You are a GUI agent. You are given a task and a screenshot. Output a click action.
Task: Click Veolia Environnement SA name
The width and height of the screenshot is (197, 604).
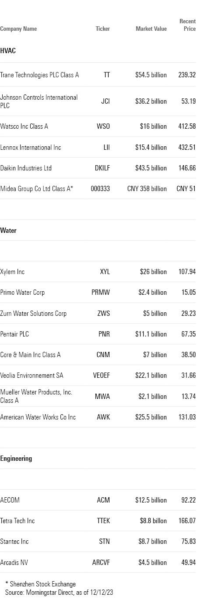click(x=32, y=376)
